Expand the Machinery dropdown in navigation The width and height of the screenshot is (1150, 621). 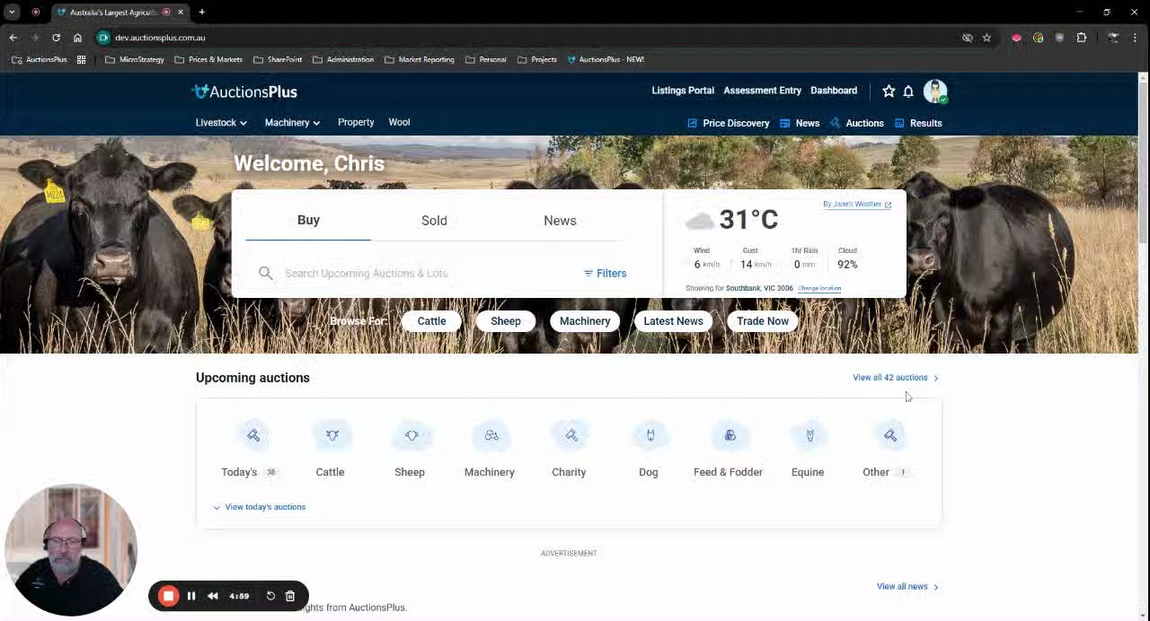292,123
